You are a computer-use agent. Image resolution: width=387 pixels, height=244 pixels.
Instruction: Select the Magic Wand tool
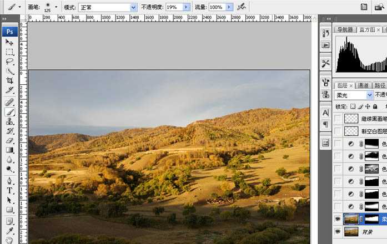click(x=9, y=71)
